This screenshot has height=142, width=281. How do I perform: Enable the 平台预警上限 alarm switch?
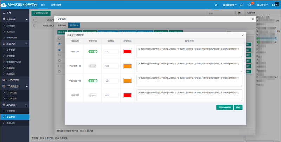point(93,66)
